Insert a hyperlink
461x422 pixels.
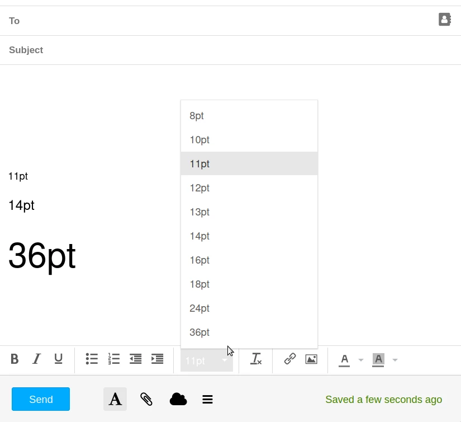290,359
